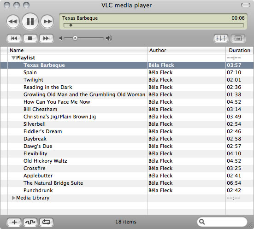254x229 pixels.
Task: Toggle shuffle (random) playback
Action: (x=30, y=222)
